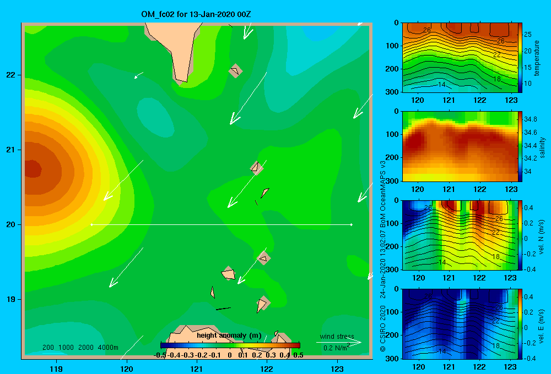Click longitude label 122 on main map axis
This screenshot has height=374, width=551.
(267, 369)
